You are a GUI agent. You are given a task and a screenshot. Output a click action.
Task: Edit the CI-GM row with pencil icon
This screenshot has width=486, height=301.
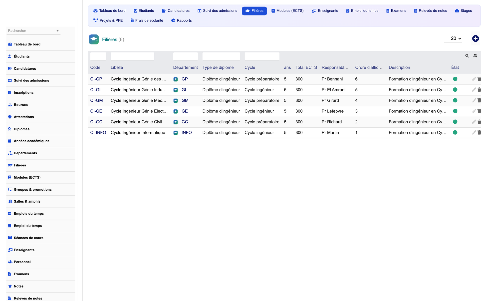[474, 100]
